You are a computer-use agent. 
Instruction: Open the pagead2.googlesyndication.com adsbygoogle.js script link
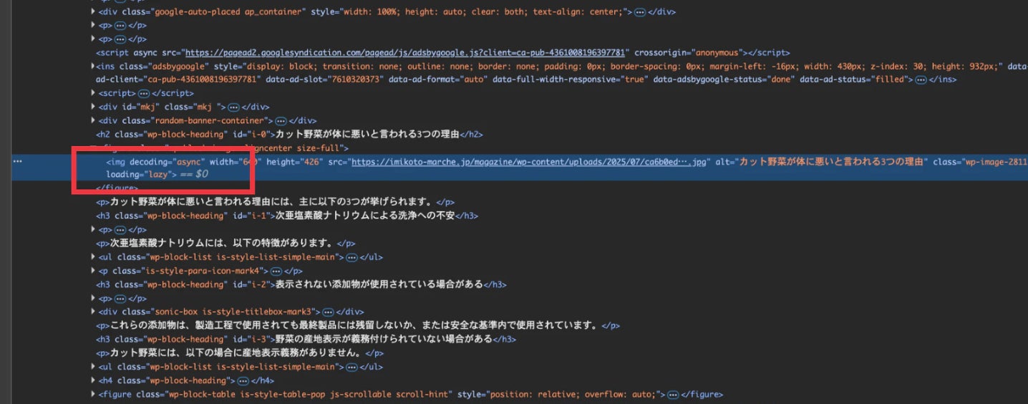(407, 52)
